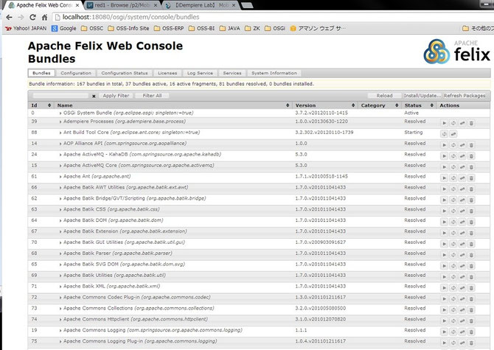
Task: Expand Adempiere Processes row details
Action: tap(60, 122)
